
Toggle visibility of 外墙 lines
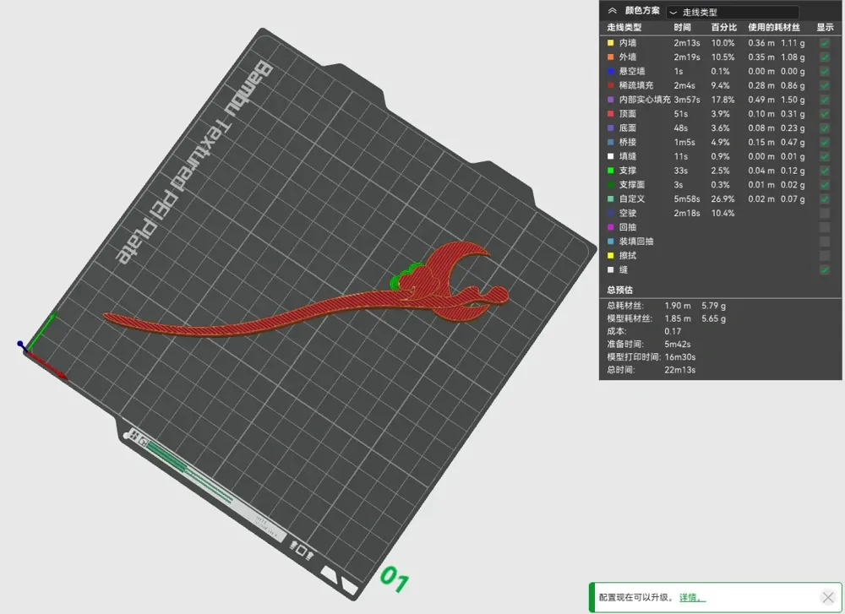[x=825, y=57]
